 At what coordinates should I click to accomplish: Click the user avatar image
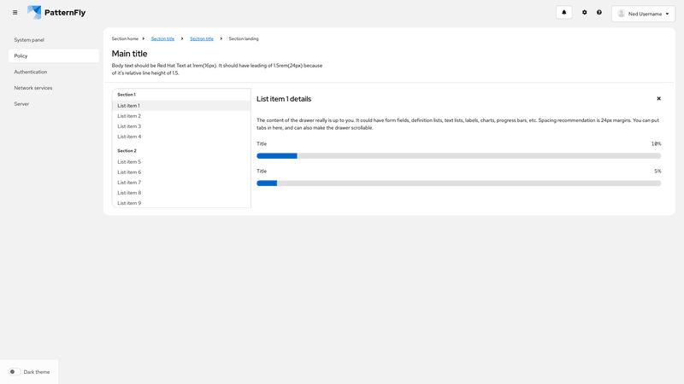coord(622,14)
